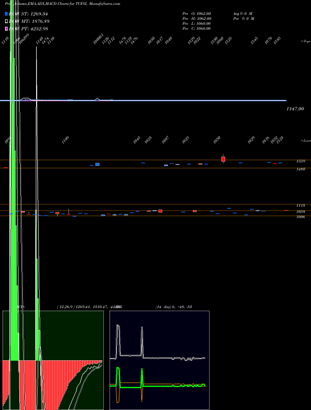Click the Pre L: 1060.00 value
This screenshot has height=410, width=311.
197,24
